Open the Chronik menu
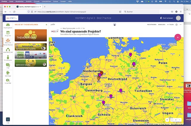This screenshot has width=191, height=126. pyautogui.click(x=36, y=1)
